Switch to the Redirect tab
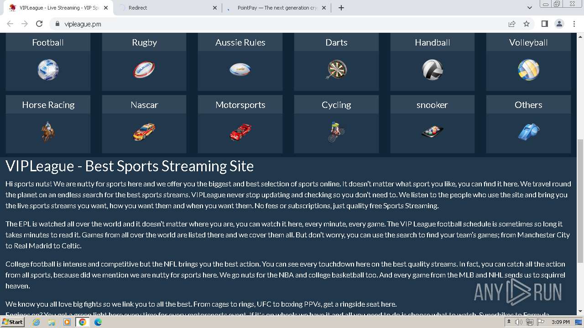The height and width of the screenshot is (328, 584). pyautogui.click(x=168, y=8)
